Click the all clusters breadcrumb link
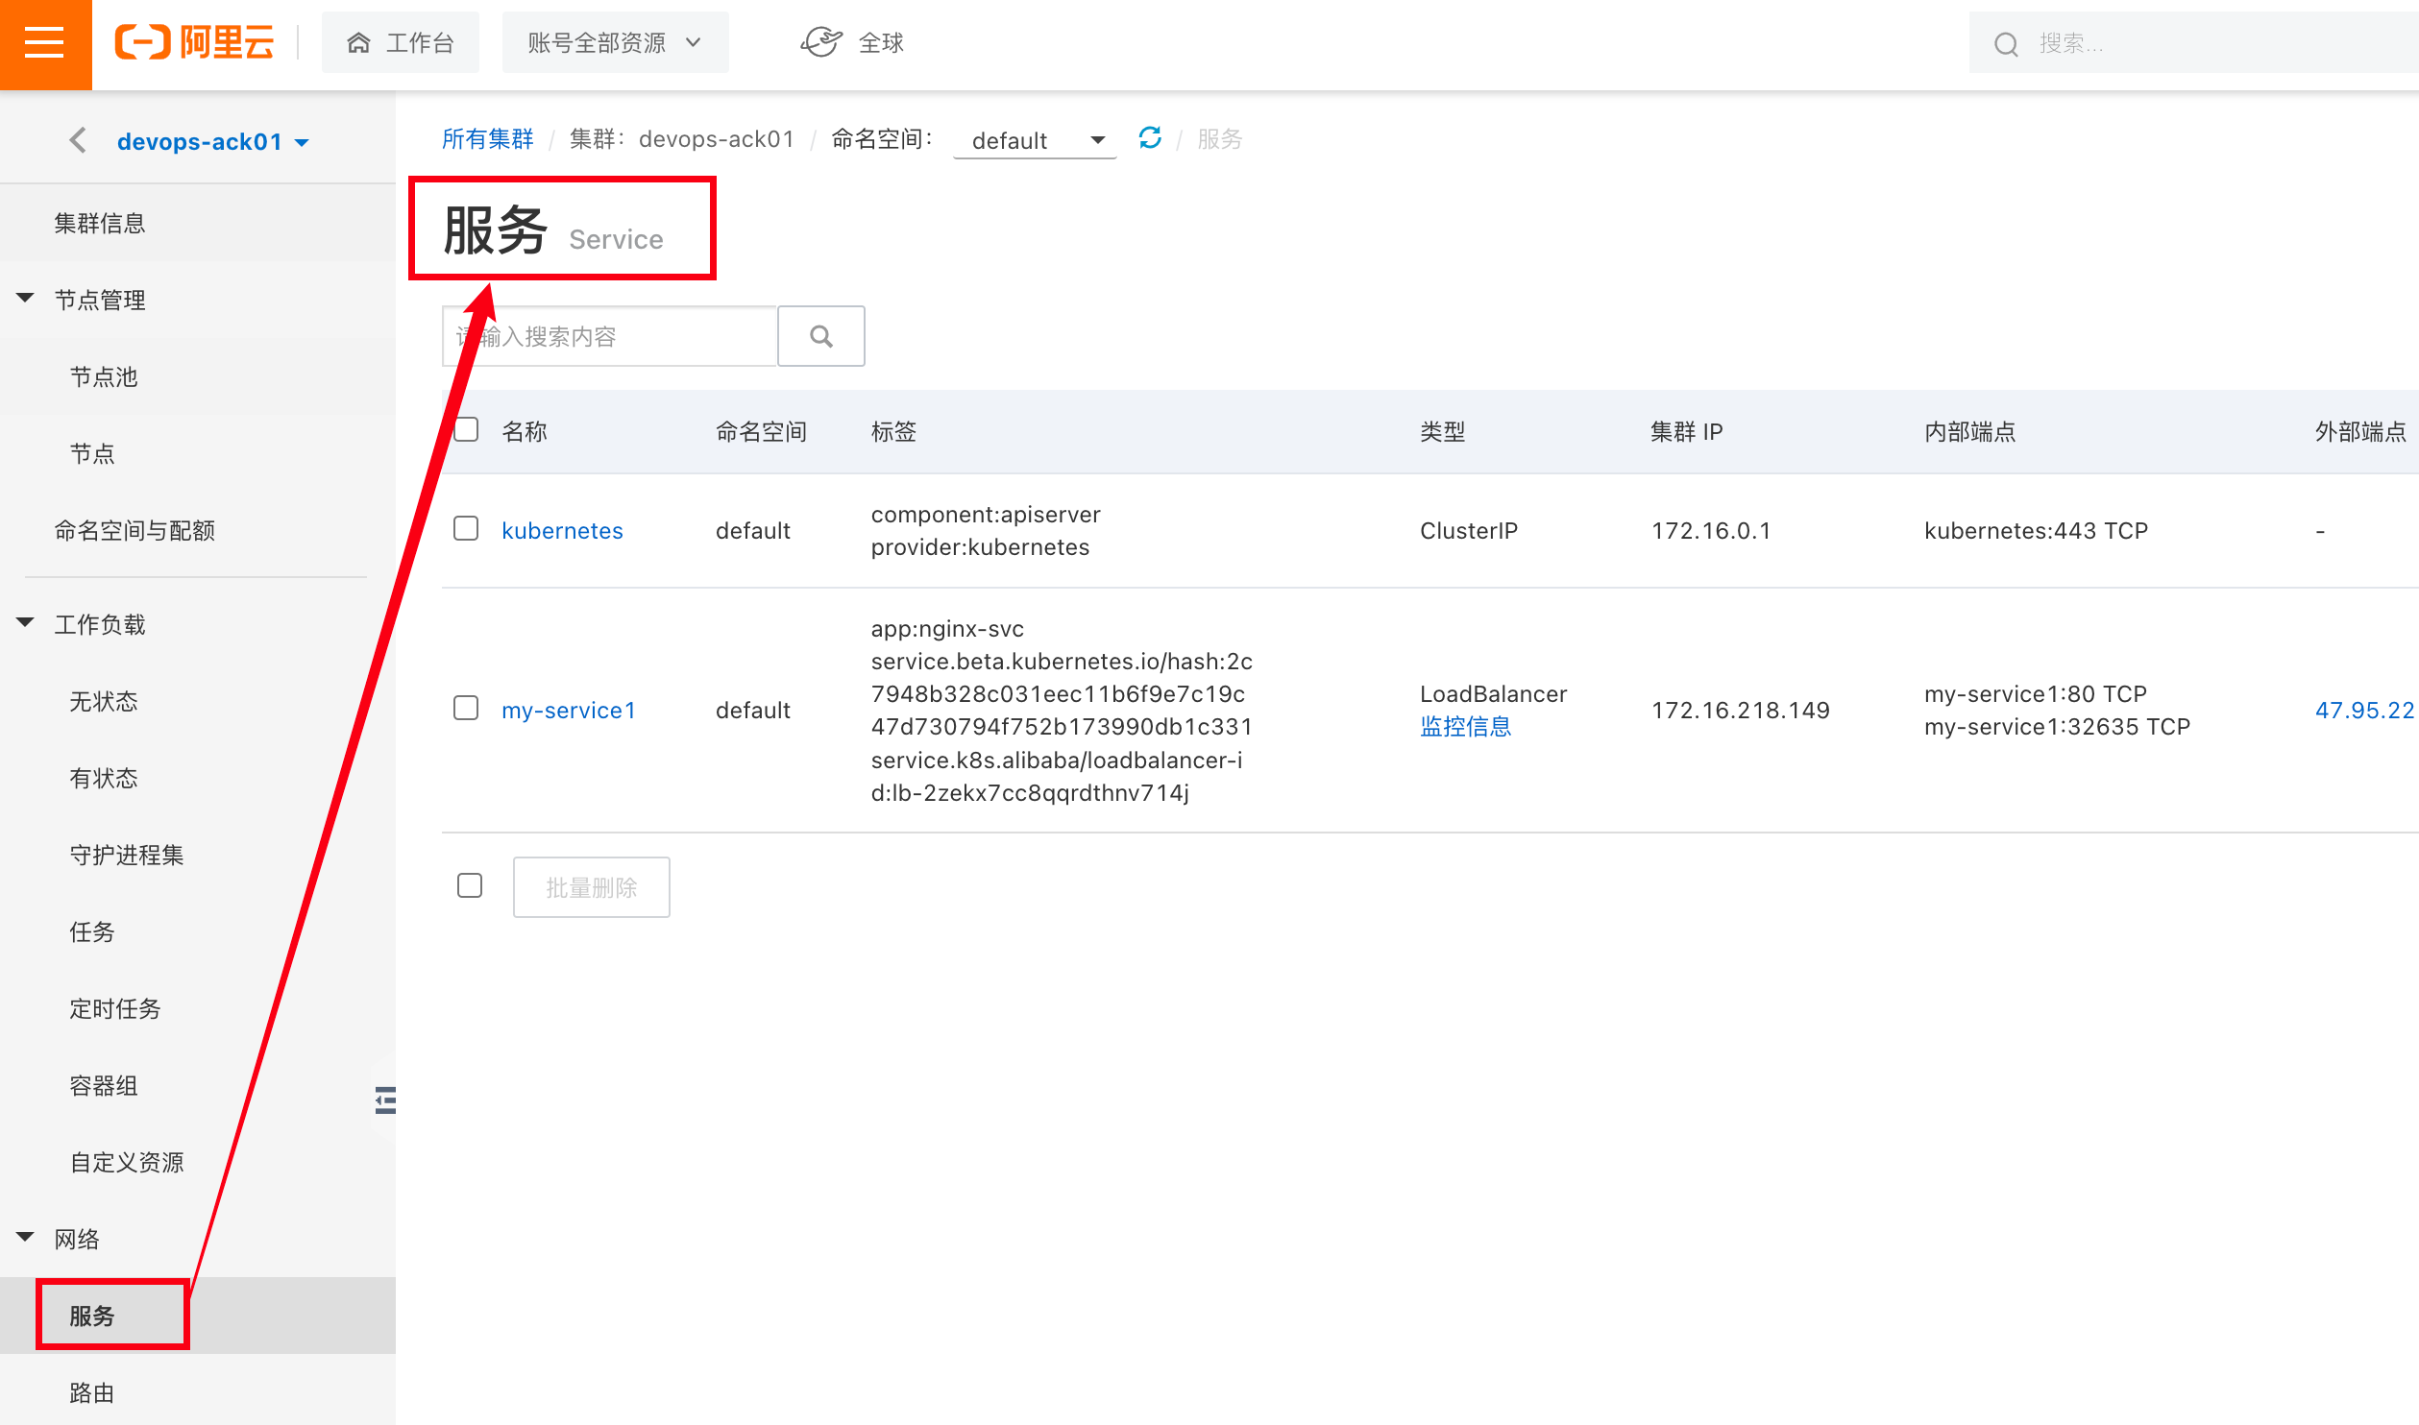2419x1425 pixels. [487, 139]
